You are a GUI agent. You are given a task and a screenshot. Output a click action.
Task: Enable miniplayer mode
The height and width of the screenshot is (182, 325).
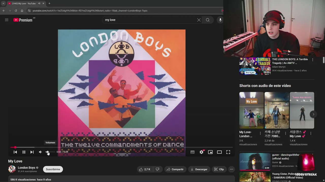(x=210, y=152)
